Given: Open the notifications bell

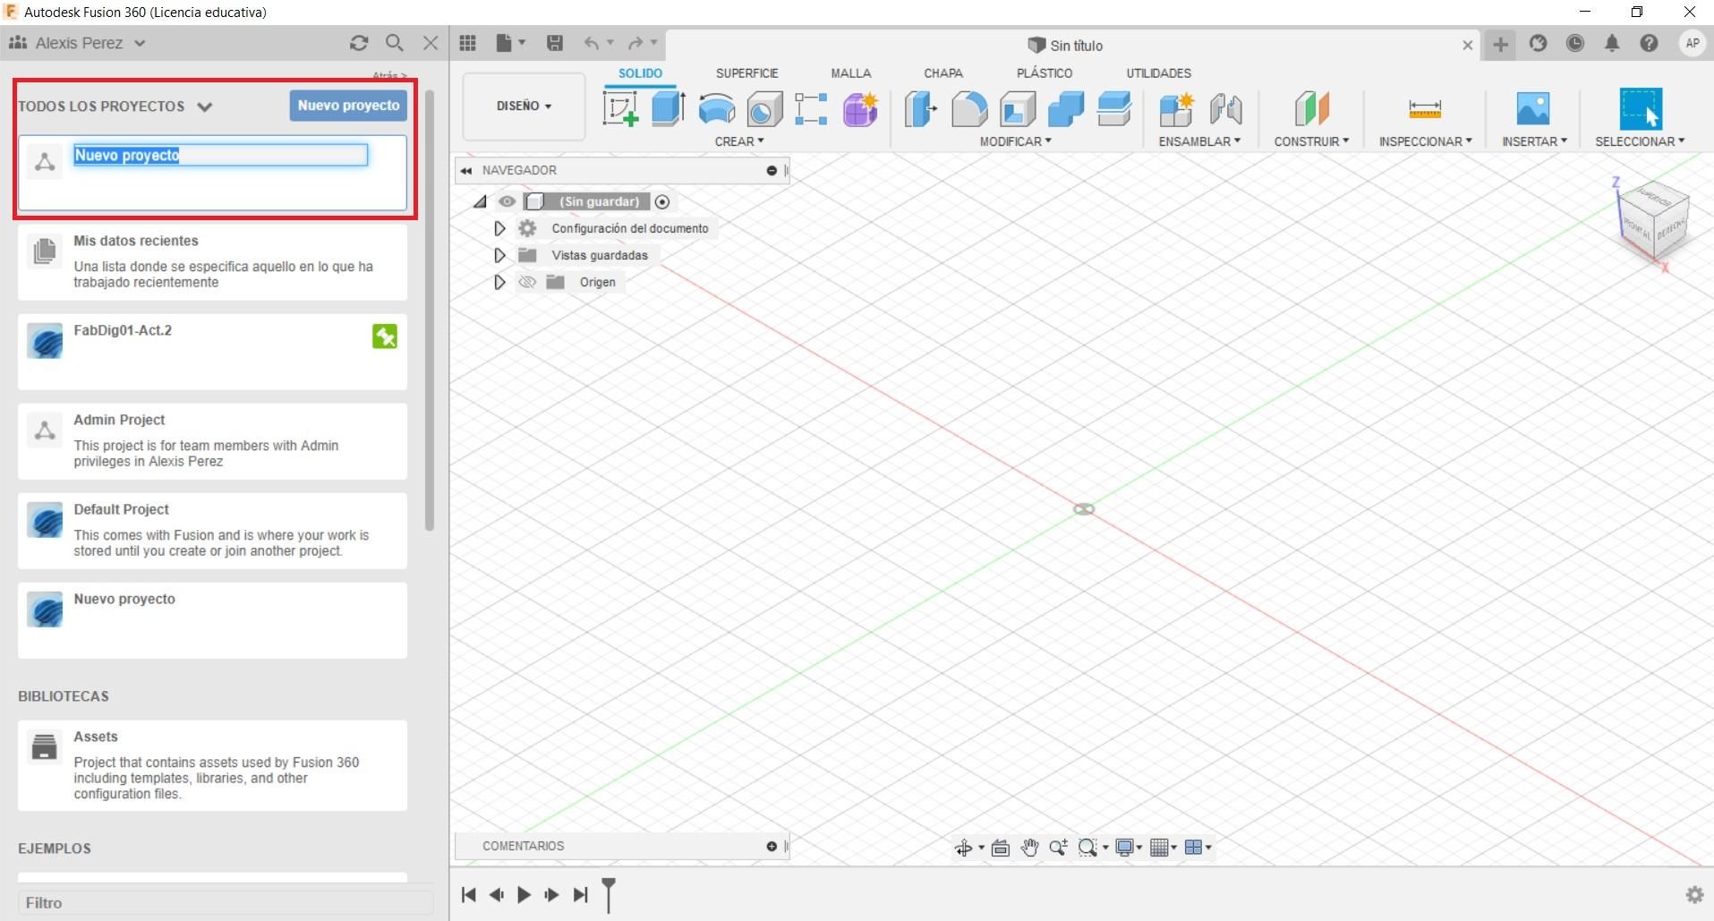Looking at the screenshot, I should pyautogui.click(x=1612, y=43).
